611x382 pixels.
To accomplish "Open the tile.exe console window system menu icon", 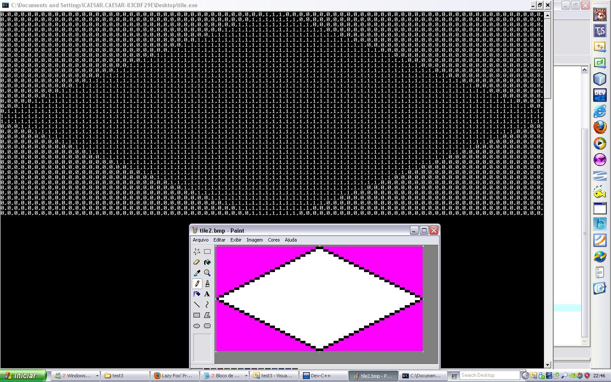I will 5,5.
